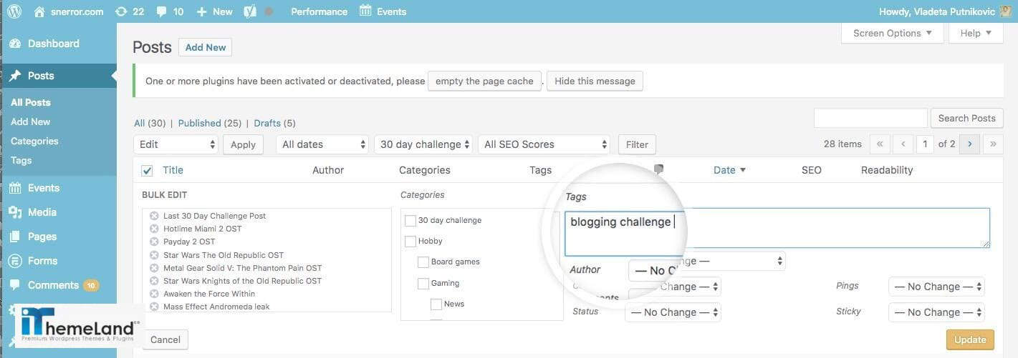Sort posts by Date column
1018x358 pixels.
[729, 170]
